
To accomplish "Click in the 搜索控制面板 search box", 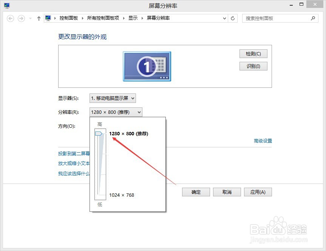I will click(280, 18).
